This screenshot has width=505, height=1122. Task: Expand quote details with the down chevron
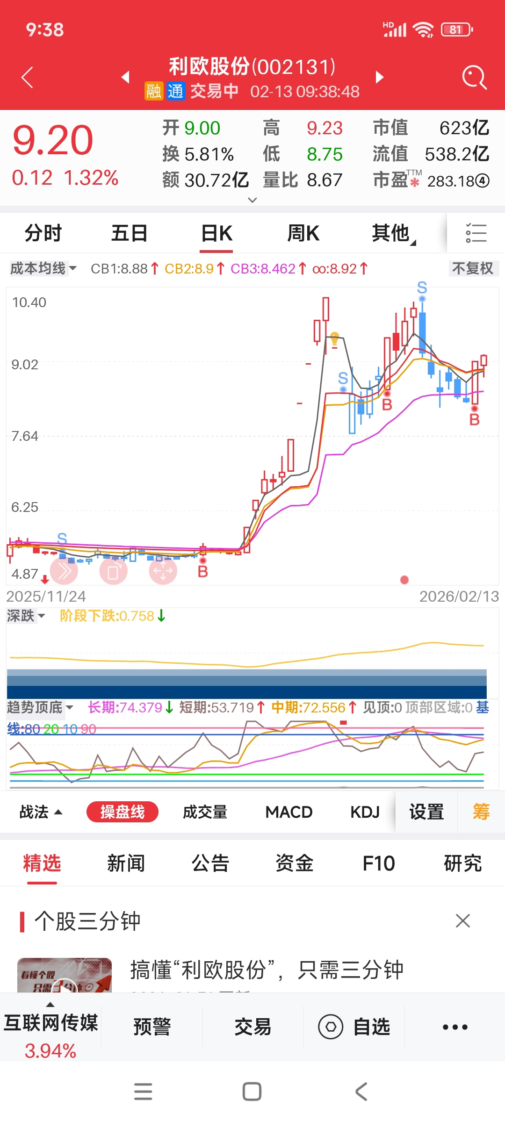252,200
